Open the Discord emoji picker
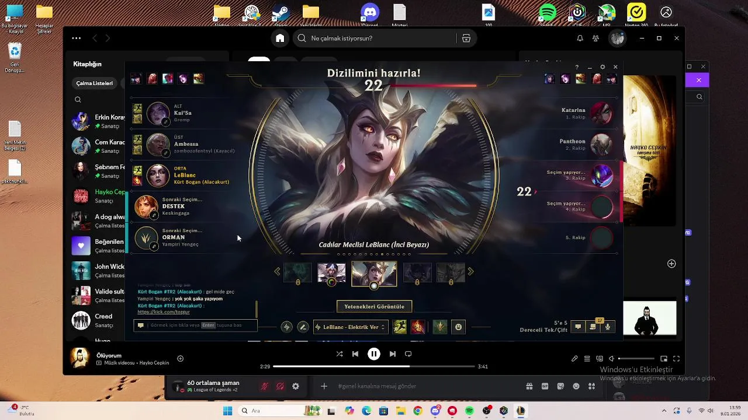 [x=576, y=386]
